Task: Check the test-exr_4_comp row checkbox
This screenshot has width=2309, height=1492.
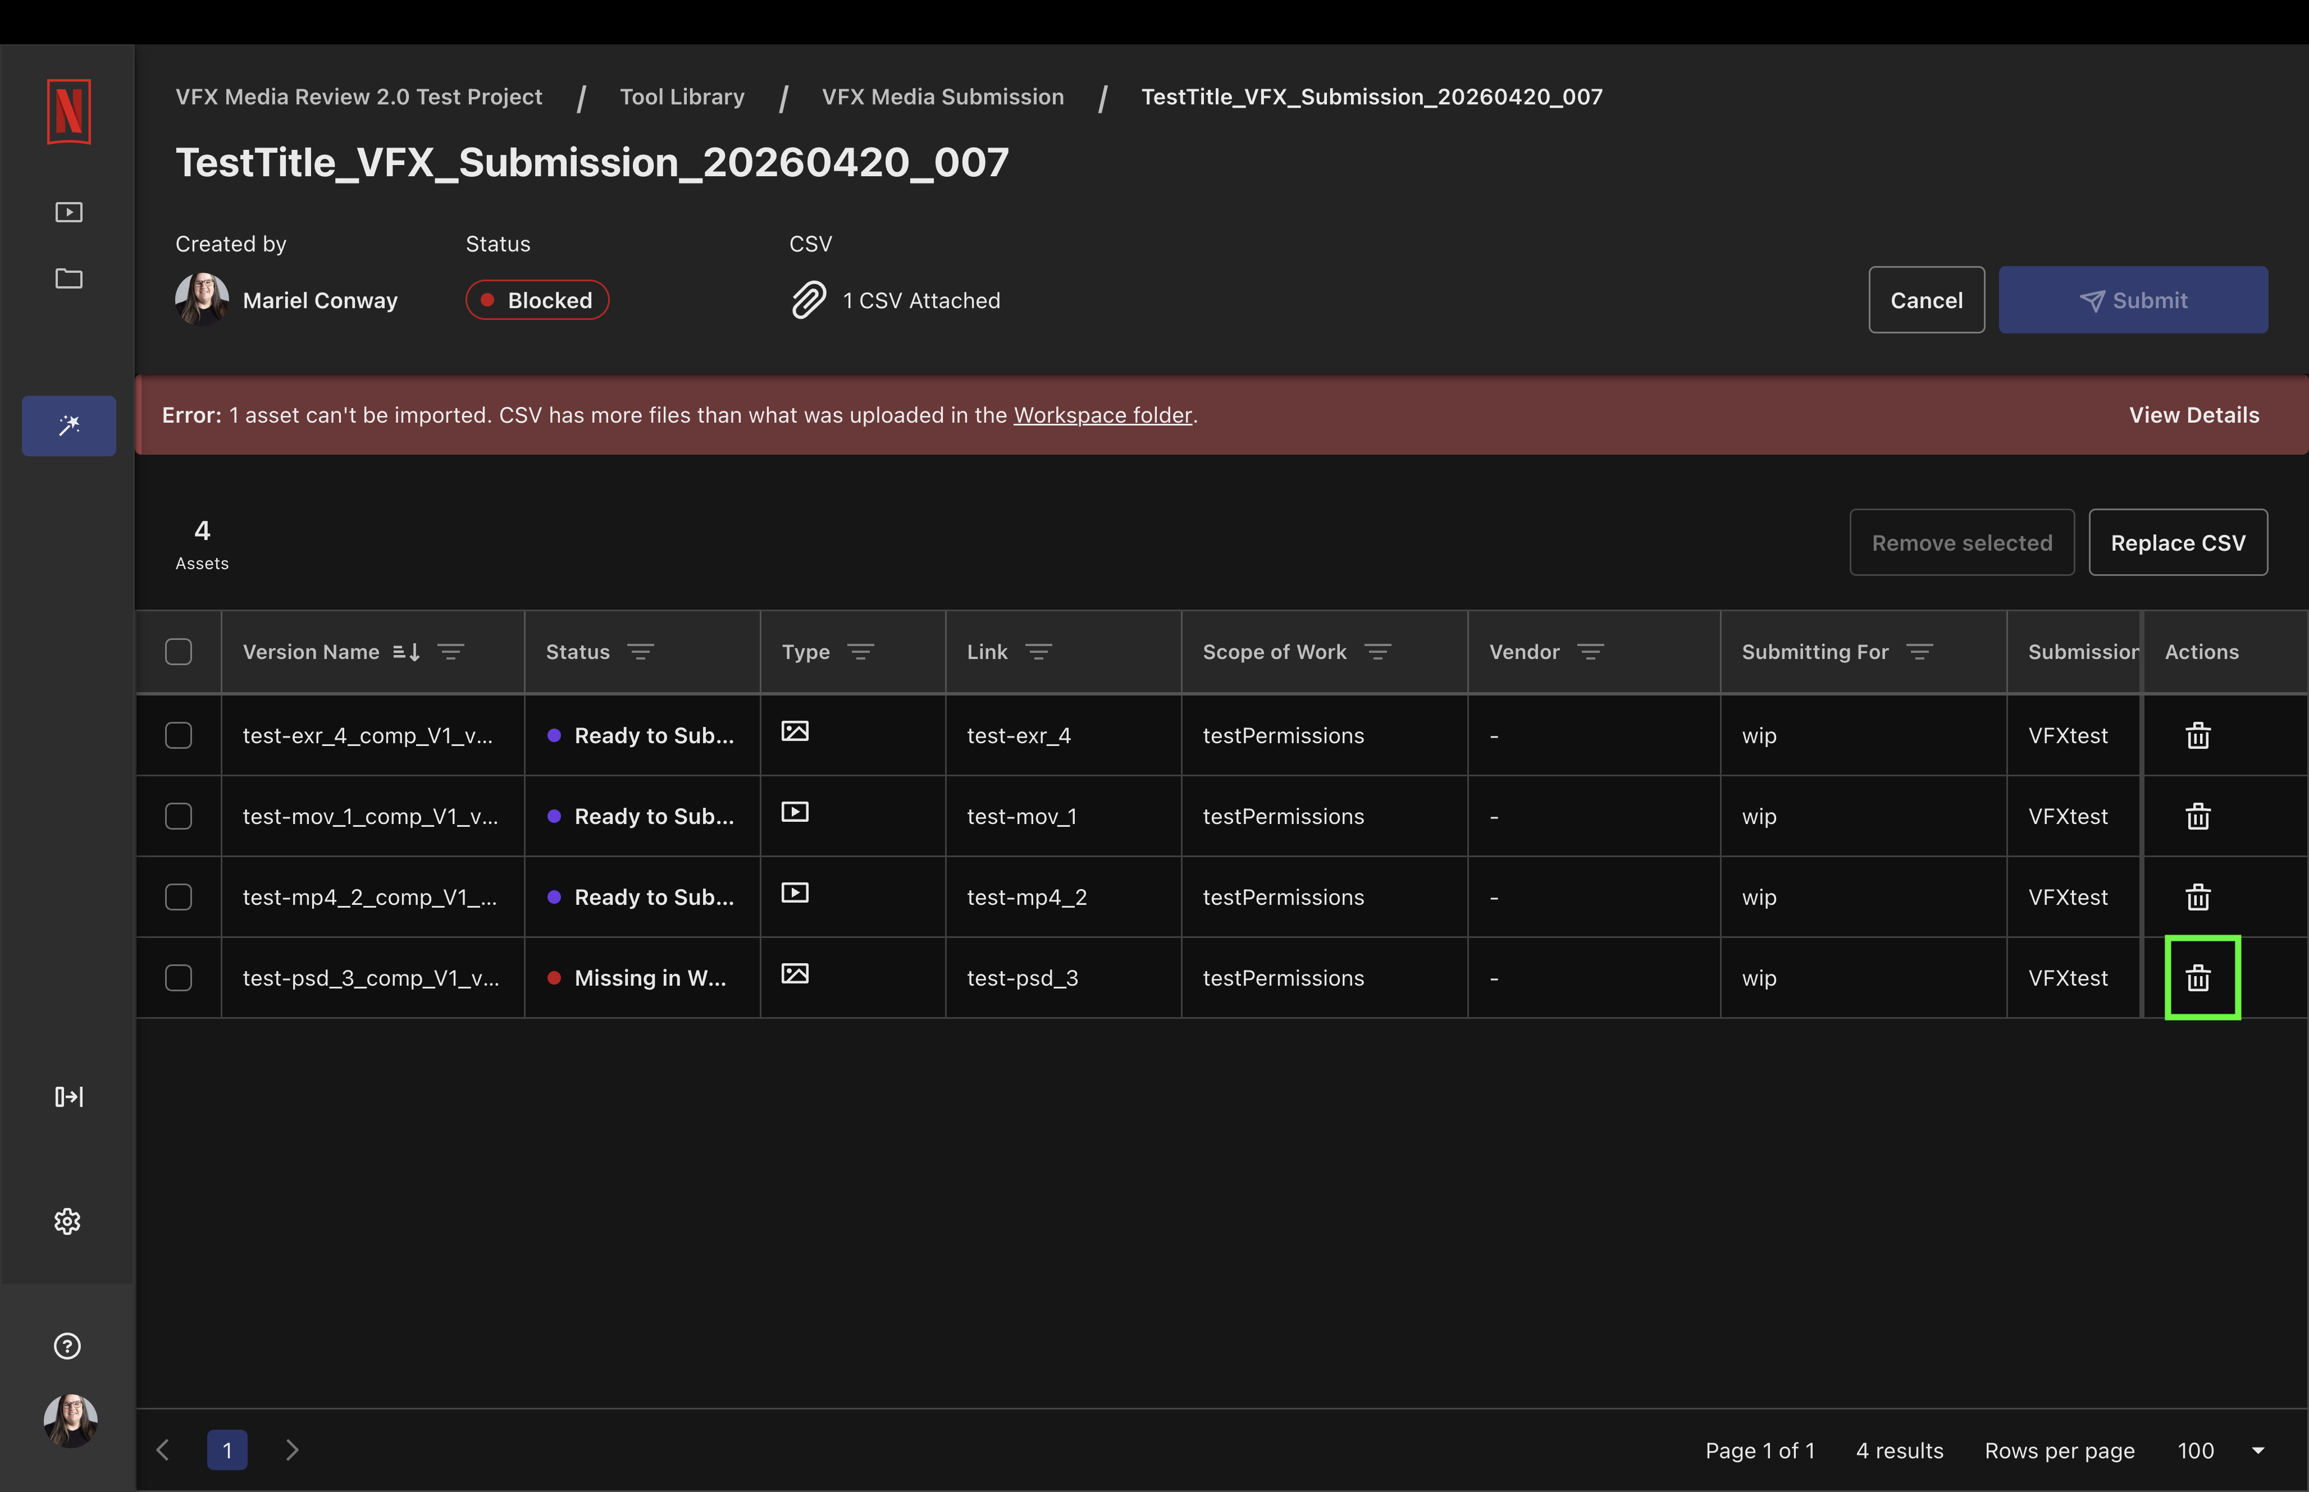Action: (x=179, y=736)
